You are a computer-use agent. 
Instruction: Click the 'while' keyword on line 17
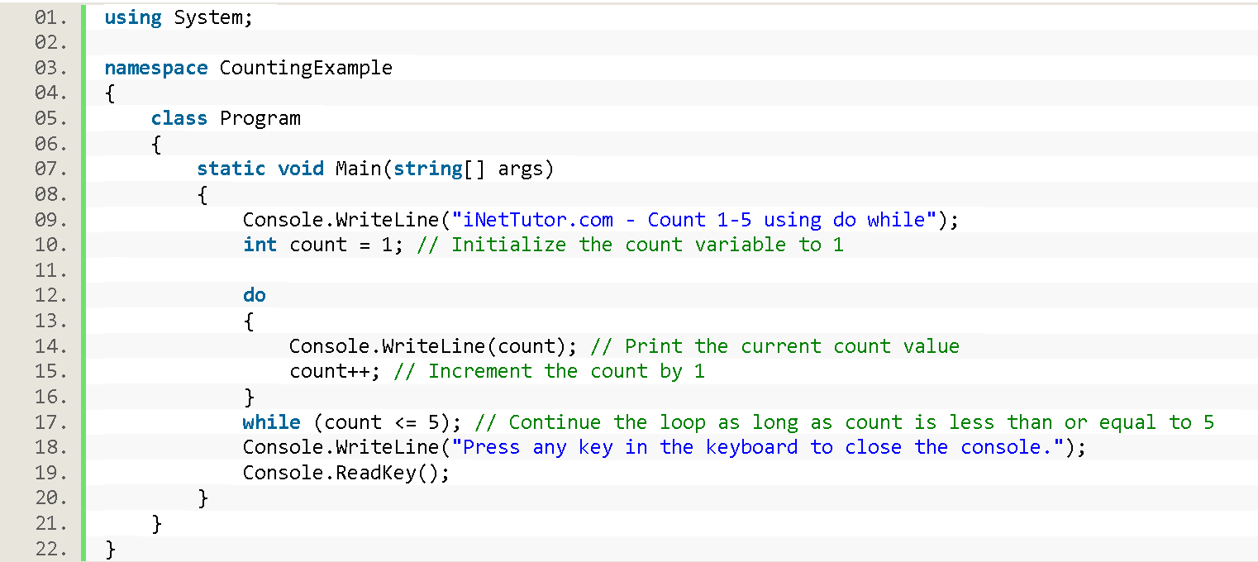(x=271, y=422)
